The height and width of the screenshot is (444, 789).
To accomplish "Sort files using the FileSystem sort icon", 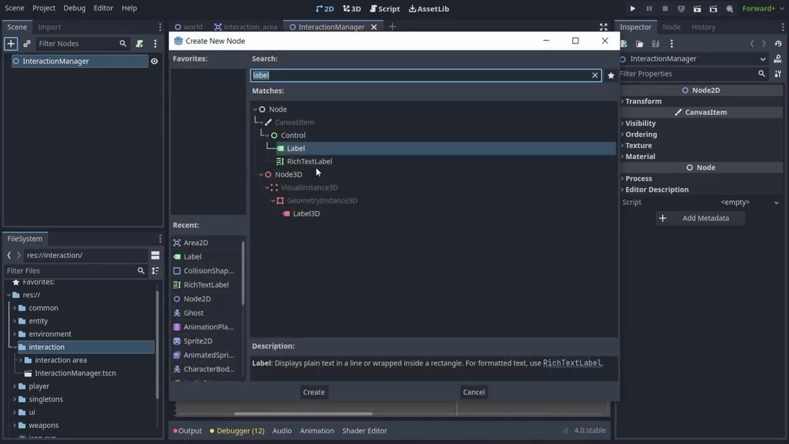I will pos(155,271).
